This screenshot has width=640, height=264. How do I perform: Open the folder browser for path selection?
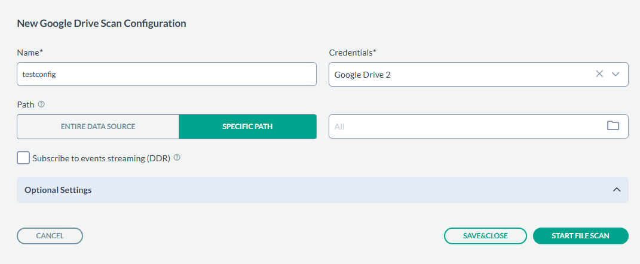[x=613, y=126]
